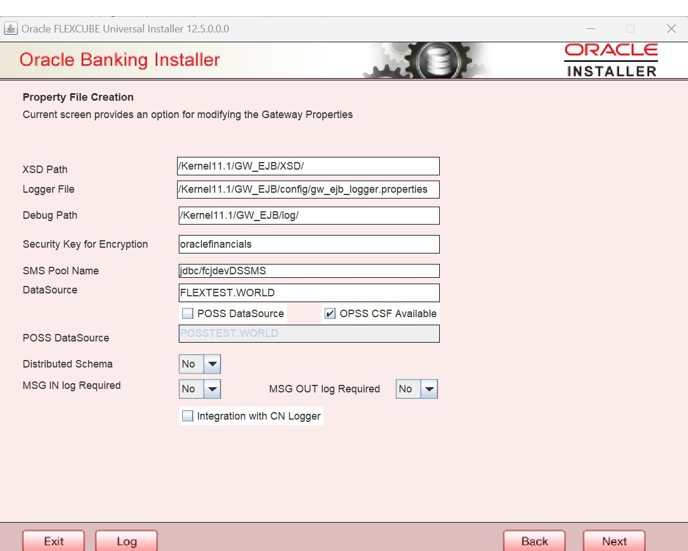Click the XSD Path label
The height and width of the screenshot is (551, 688).
[x=45, y=170]
